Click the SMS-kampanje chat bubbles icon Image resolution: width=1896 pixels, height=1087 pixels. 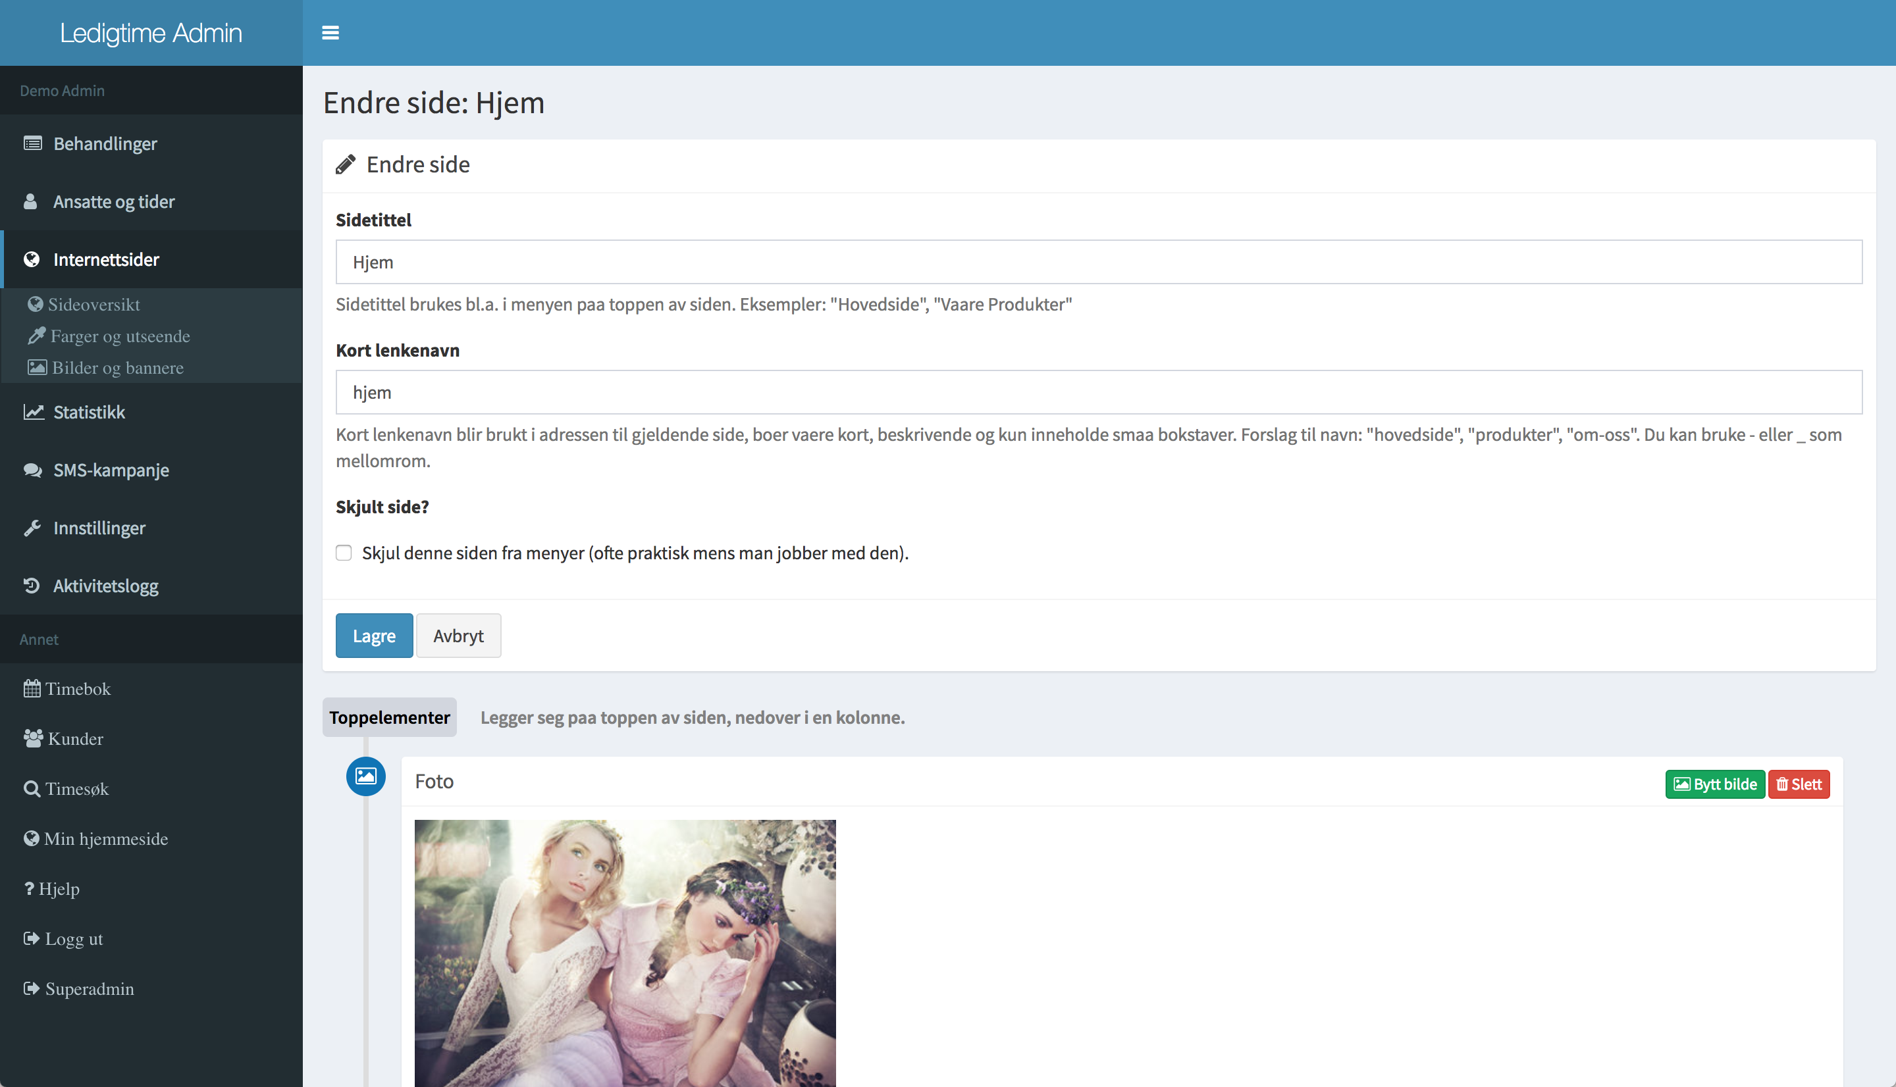point(33,470)
